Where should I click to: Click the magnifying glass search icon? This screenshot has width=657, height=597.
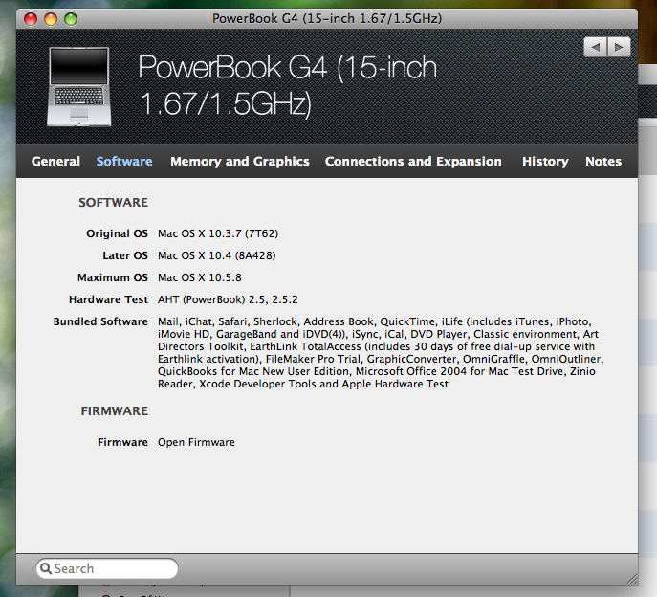(46, 568)
